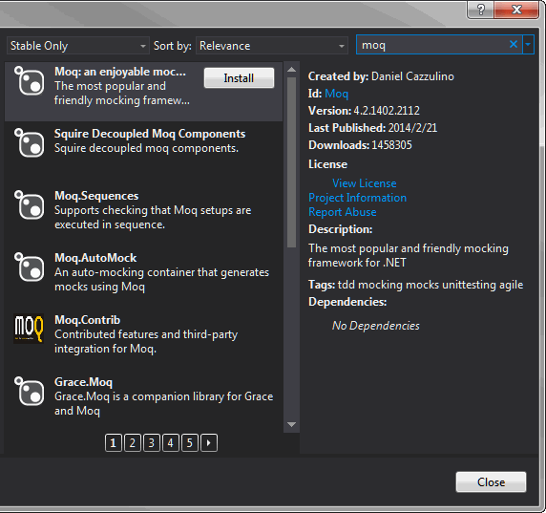Select the Moq.AutoMock package title
Image resolution: width=546 pixels, height=513 pixels.
pos(95,258)
